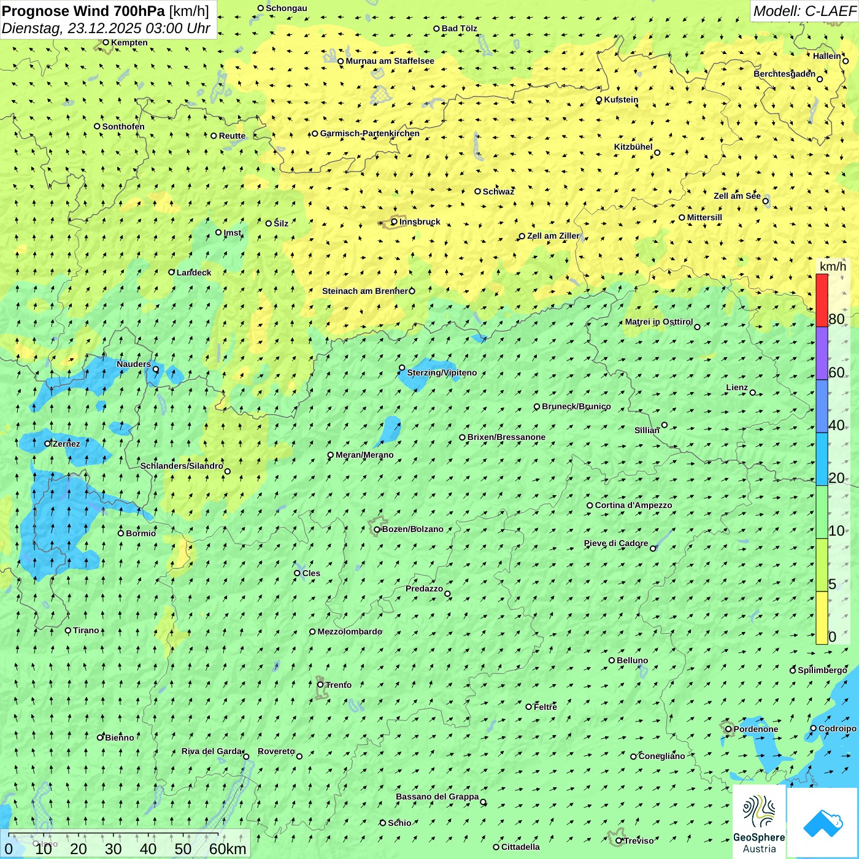Click the Hallein city label
Viewport: 859px width, 859px height.
pos(827,56)
